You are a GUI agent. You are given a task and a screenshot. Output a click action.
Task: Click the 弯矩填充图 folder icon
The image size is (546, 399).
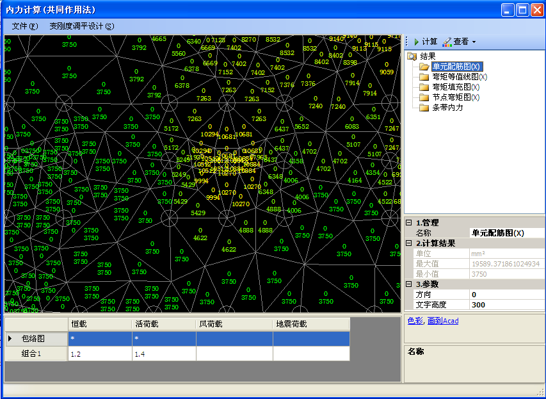(424, 87)
